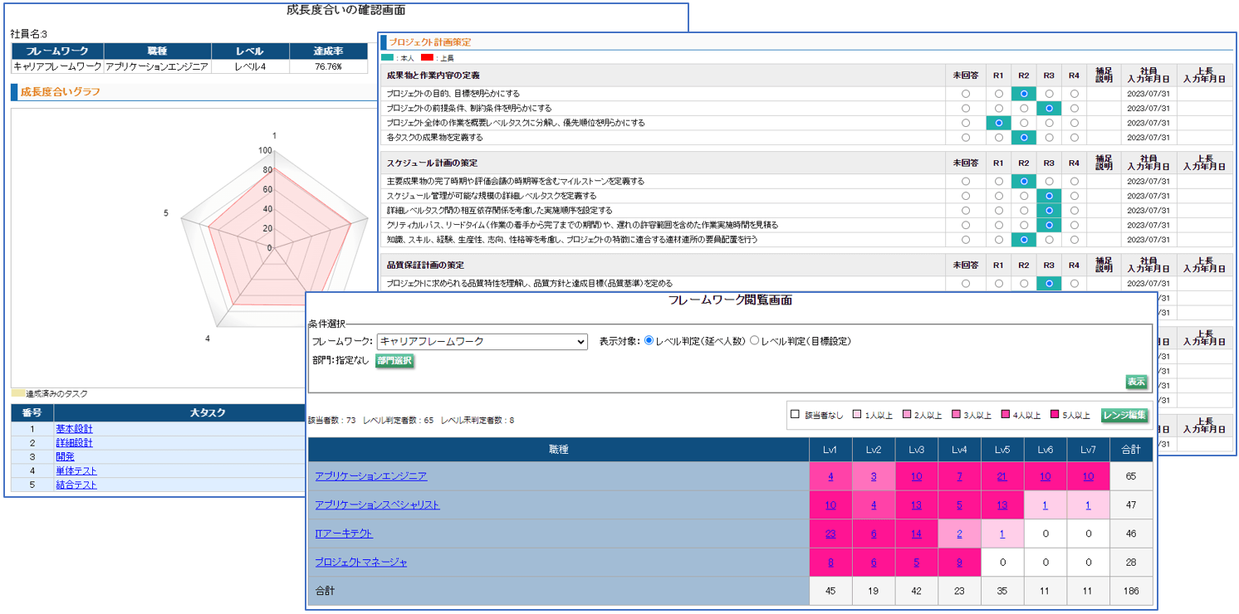
Task: Click Lv5 count 21 for アプリケーションエンジニア
Action: point(1001,476)
